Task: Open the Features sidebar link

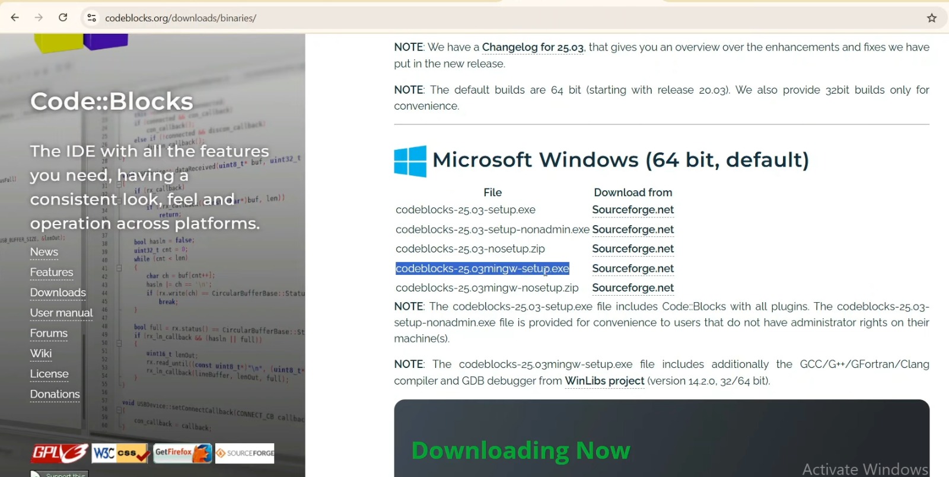Action: (x=52, y=273)
